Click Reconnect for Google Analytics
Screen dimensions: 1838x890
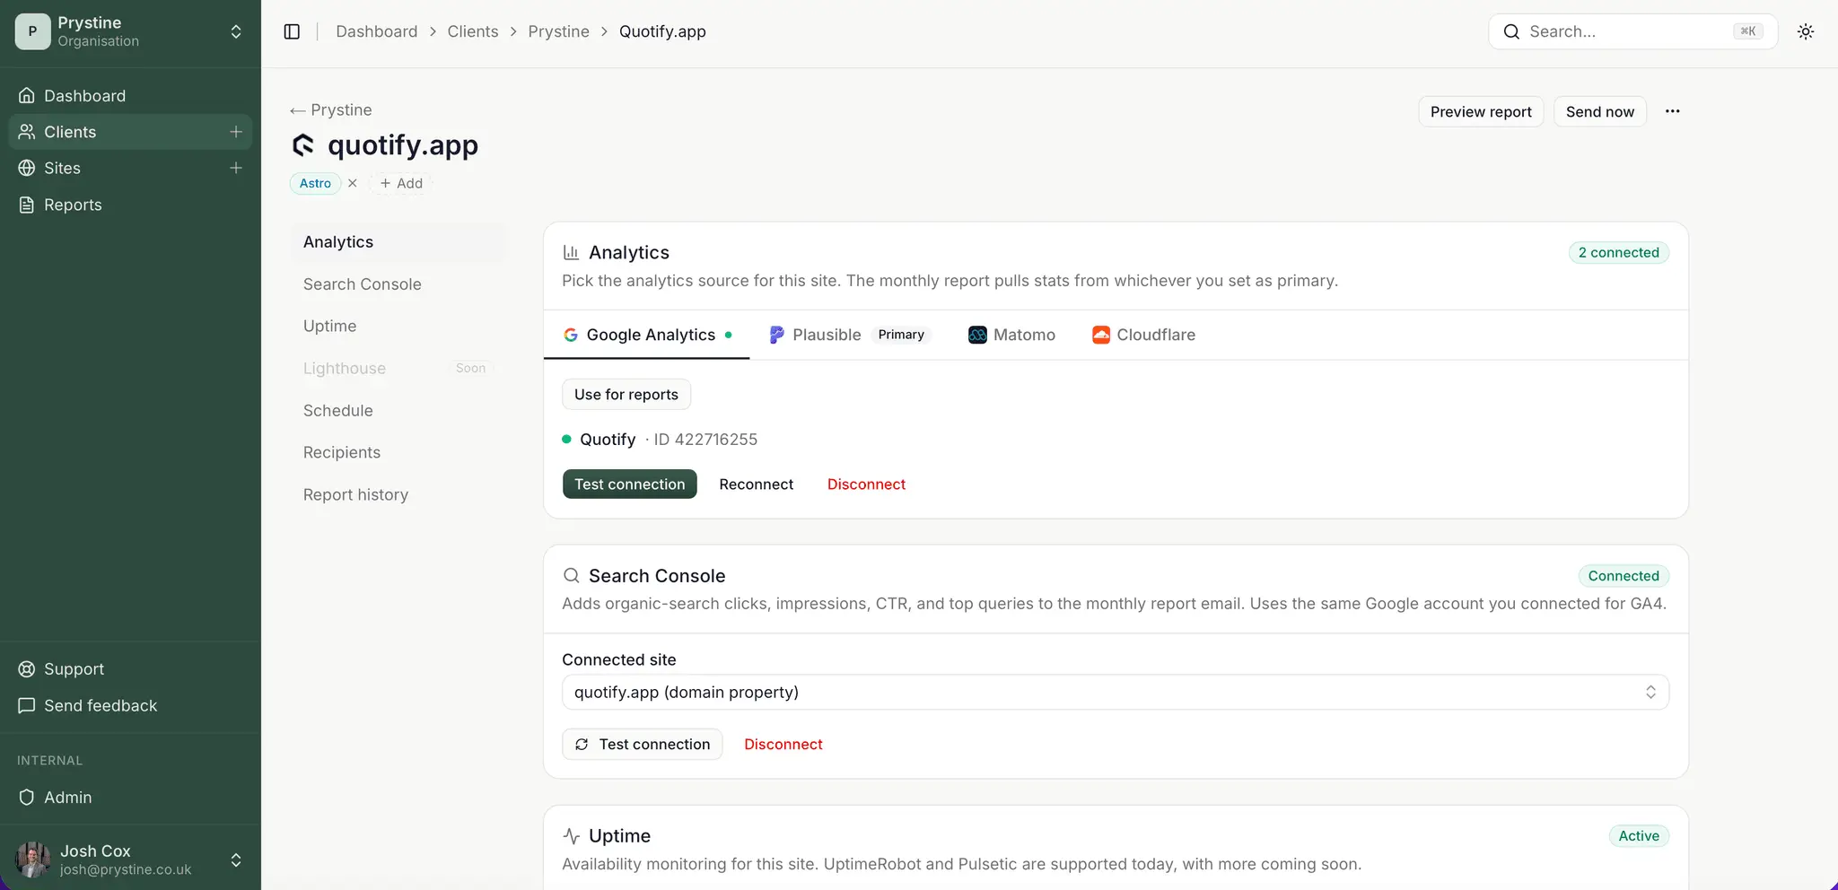[757, 484]
